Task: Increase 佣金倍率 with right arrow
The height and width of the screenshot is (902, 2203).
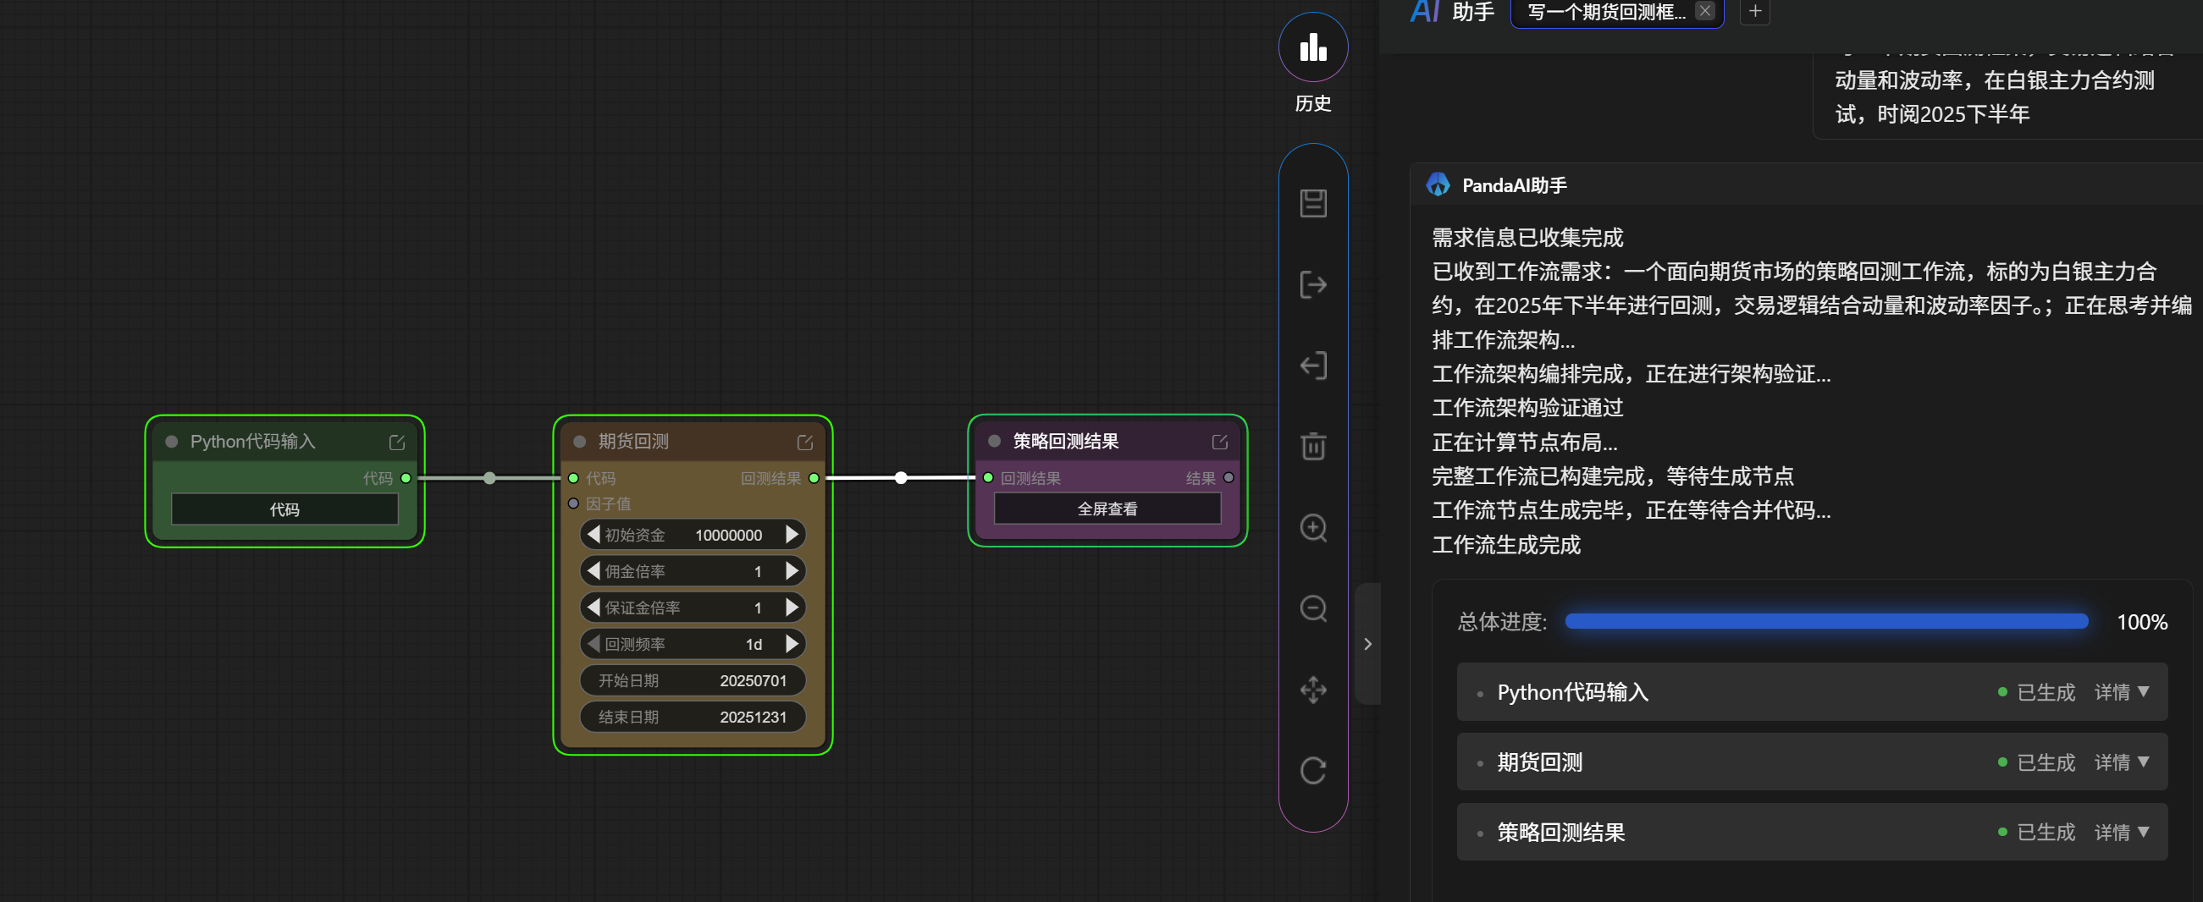Action: 792,570
